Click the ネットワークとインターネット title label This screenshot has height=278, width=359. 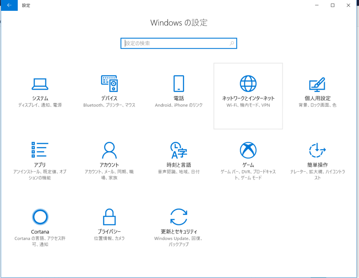(x=248, y=98)
